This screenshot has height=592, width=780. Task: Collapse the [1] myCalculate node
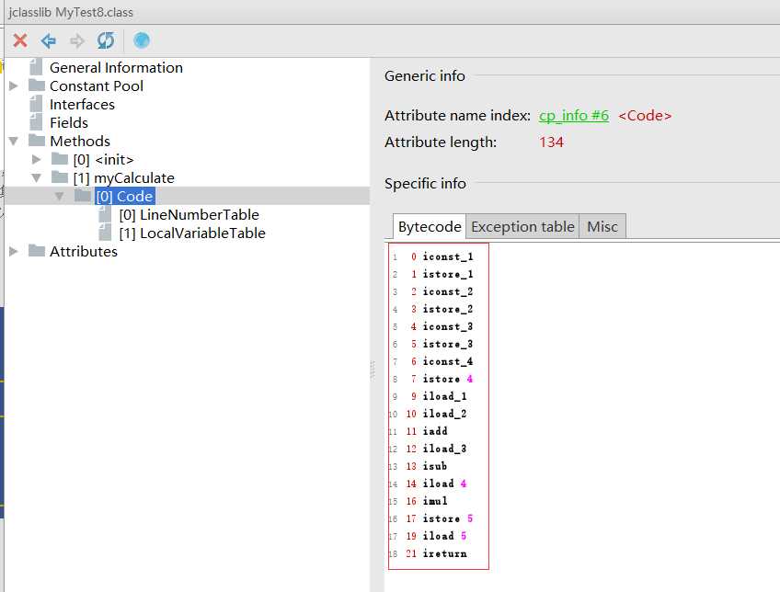click(x=36, y=178)
